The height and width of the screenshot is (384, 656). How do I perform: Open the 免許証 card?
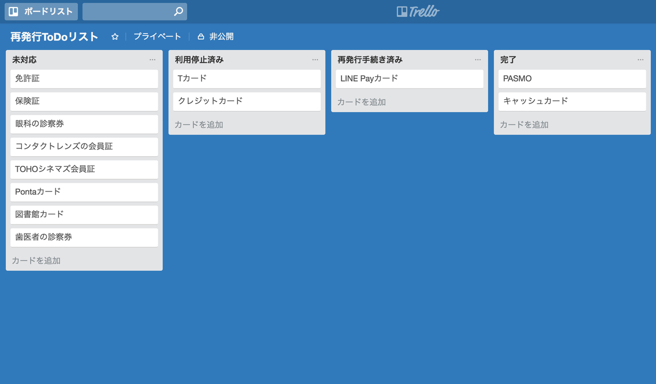pos(84,79)
